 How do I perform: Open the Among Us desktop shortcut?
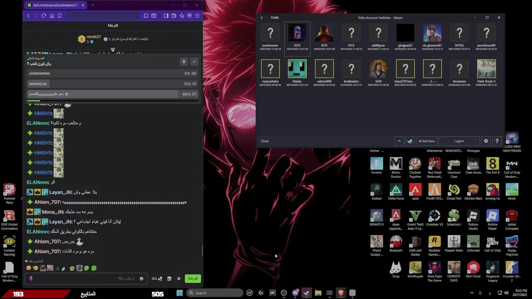tap(493, 192)
